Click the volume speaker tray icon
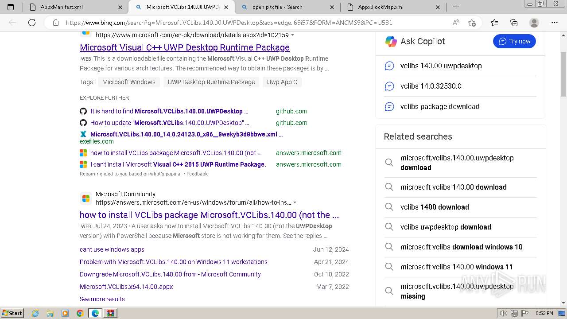The width and height of the screenshot is (567, 319). [504, 313]
